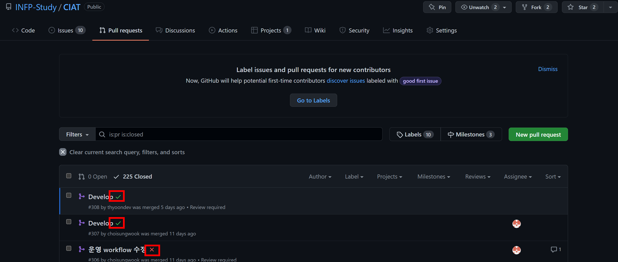This screenshot has height=262, width=618.
Task: Expand the Unwatch dropdown arrow
Action: click(x=505, y=7)
